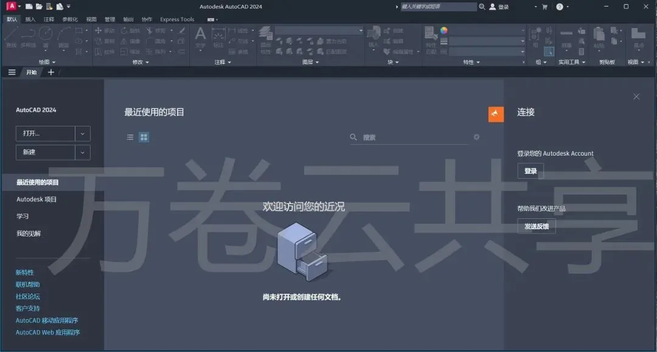Select the Dimension (标注) tool

coord(218,37)
